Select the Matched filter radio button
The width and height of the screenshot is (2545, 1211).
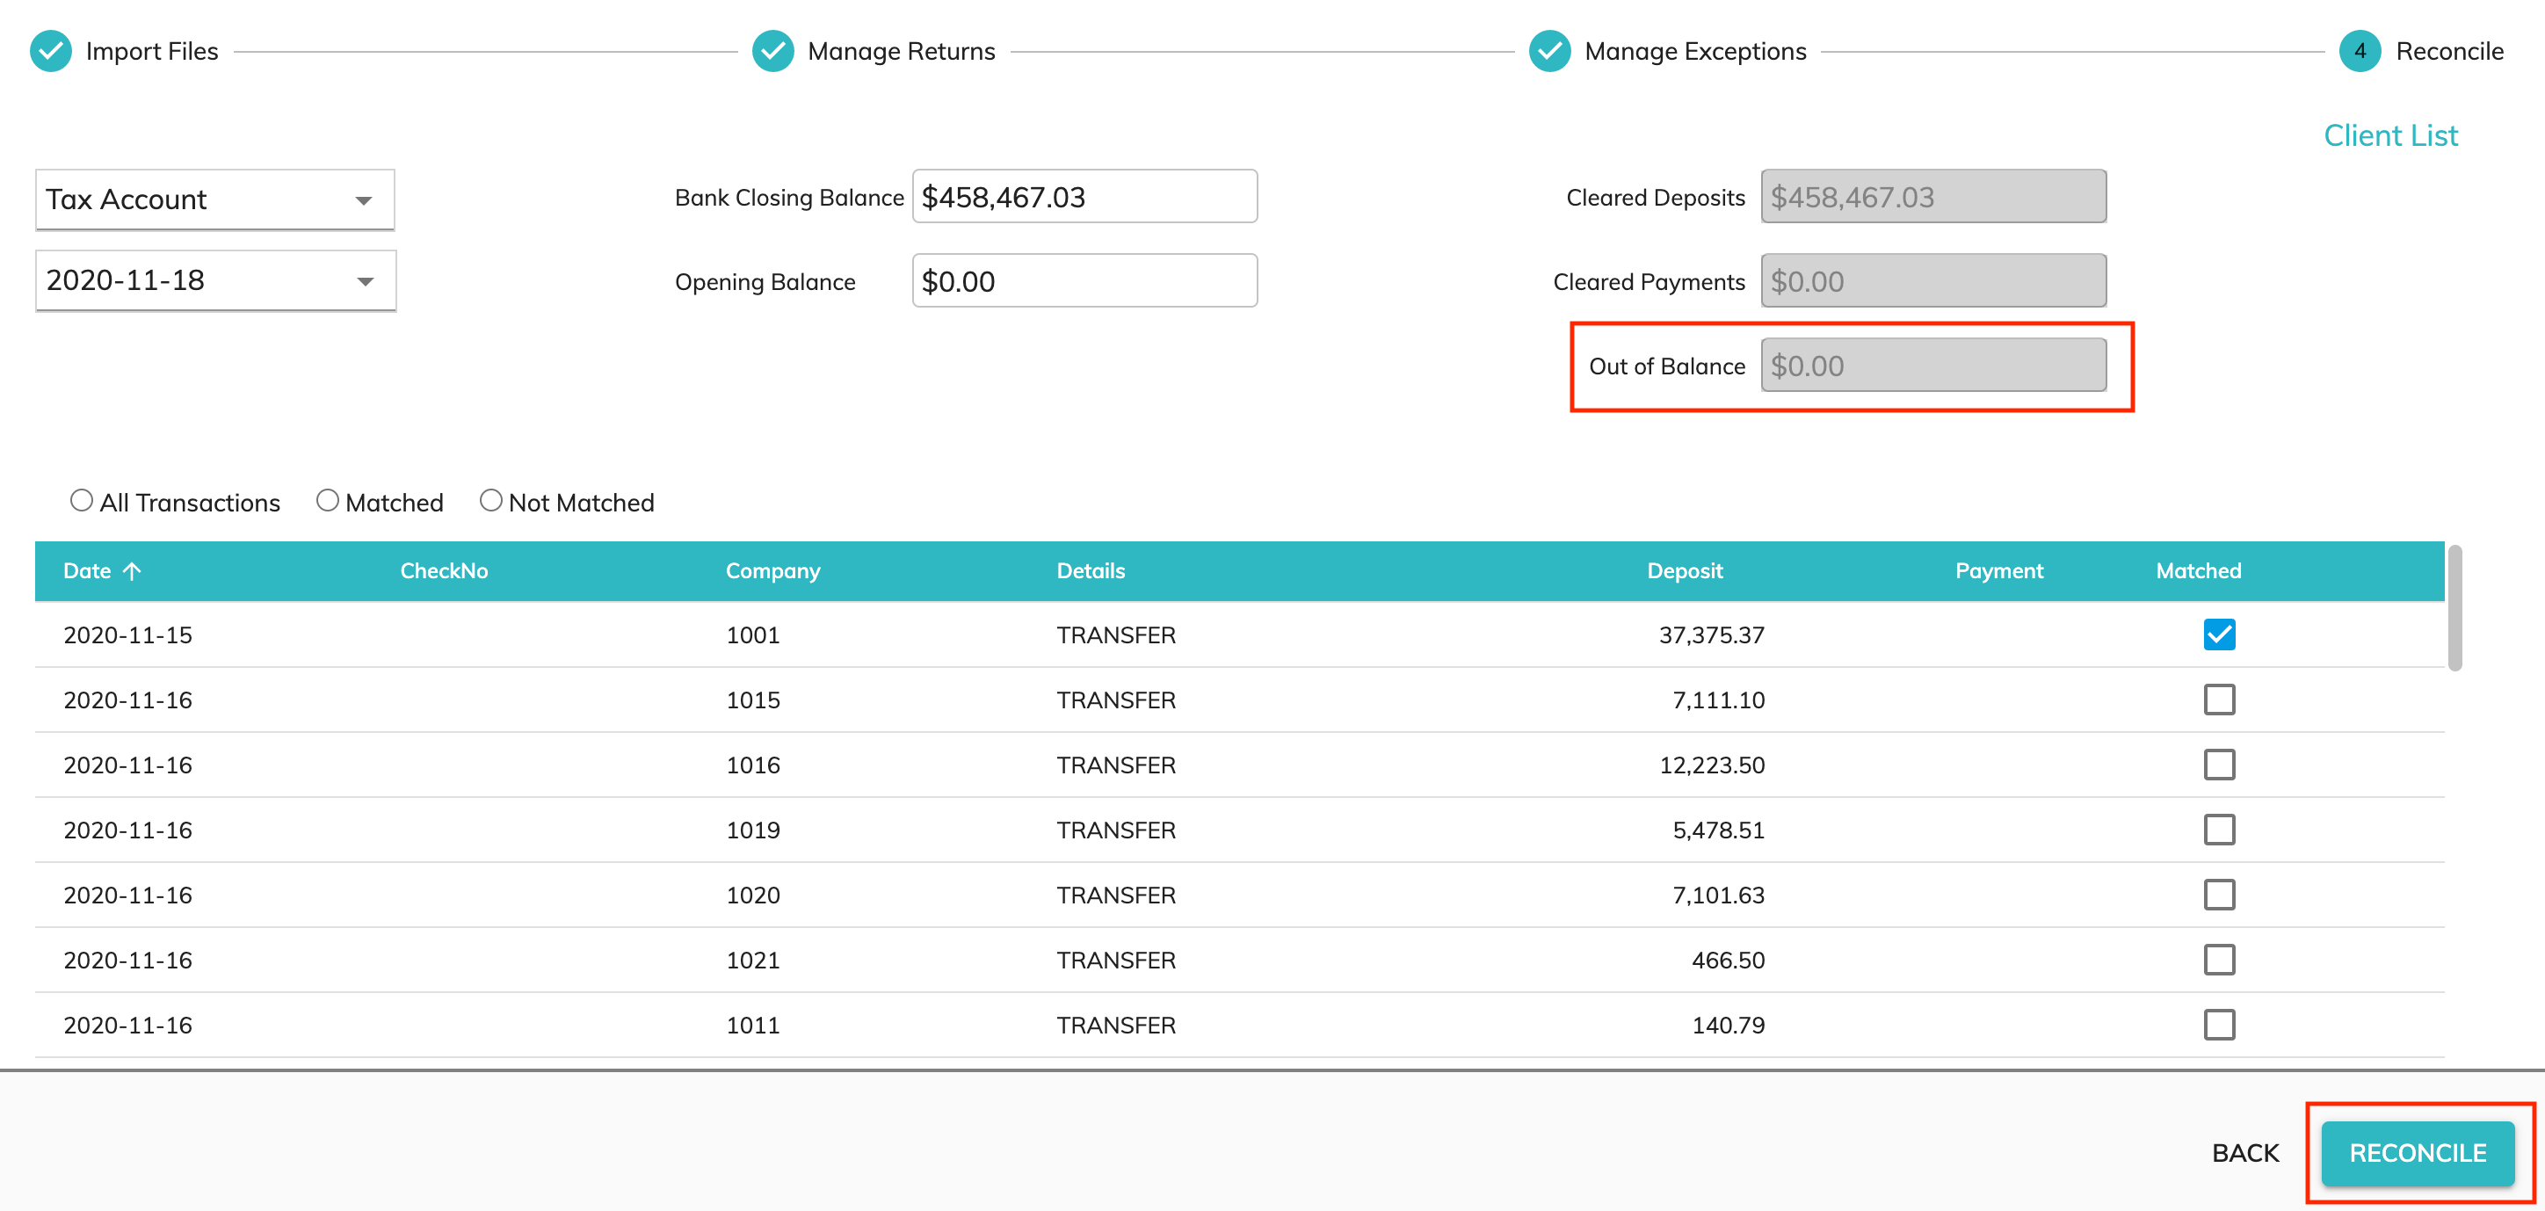(327, 501)
